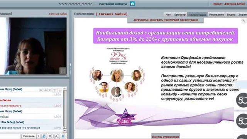Click chat scrollbar down arrow
Viewport: 247px width, 139px height.
pos(65,131)
